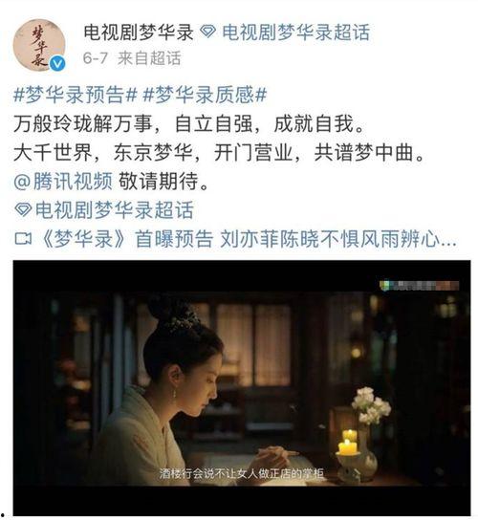The image size is (478, 521).
Task: Click the diamond icon before body 电视剧梦华录超话
Action: pos(24,209)
